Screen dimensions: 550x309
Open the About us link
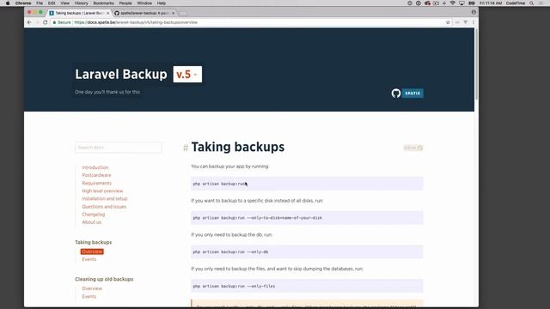(x=92, y=222)
